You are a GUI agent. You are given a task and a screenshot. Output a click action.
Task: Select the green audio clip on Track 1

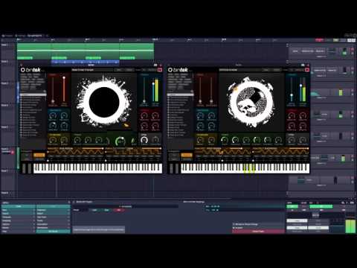(86, 51)
